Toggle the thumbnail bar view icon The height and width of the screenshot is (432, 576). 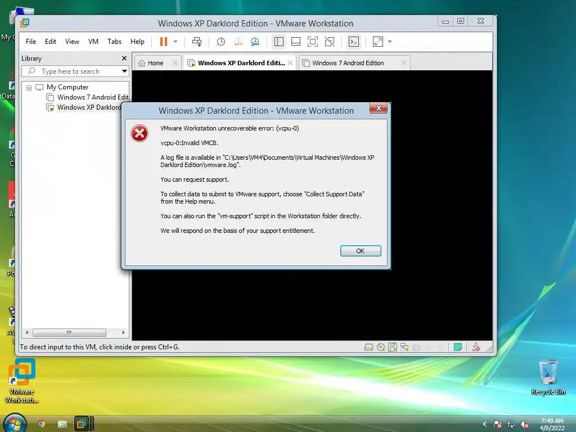(296, 42)
